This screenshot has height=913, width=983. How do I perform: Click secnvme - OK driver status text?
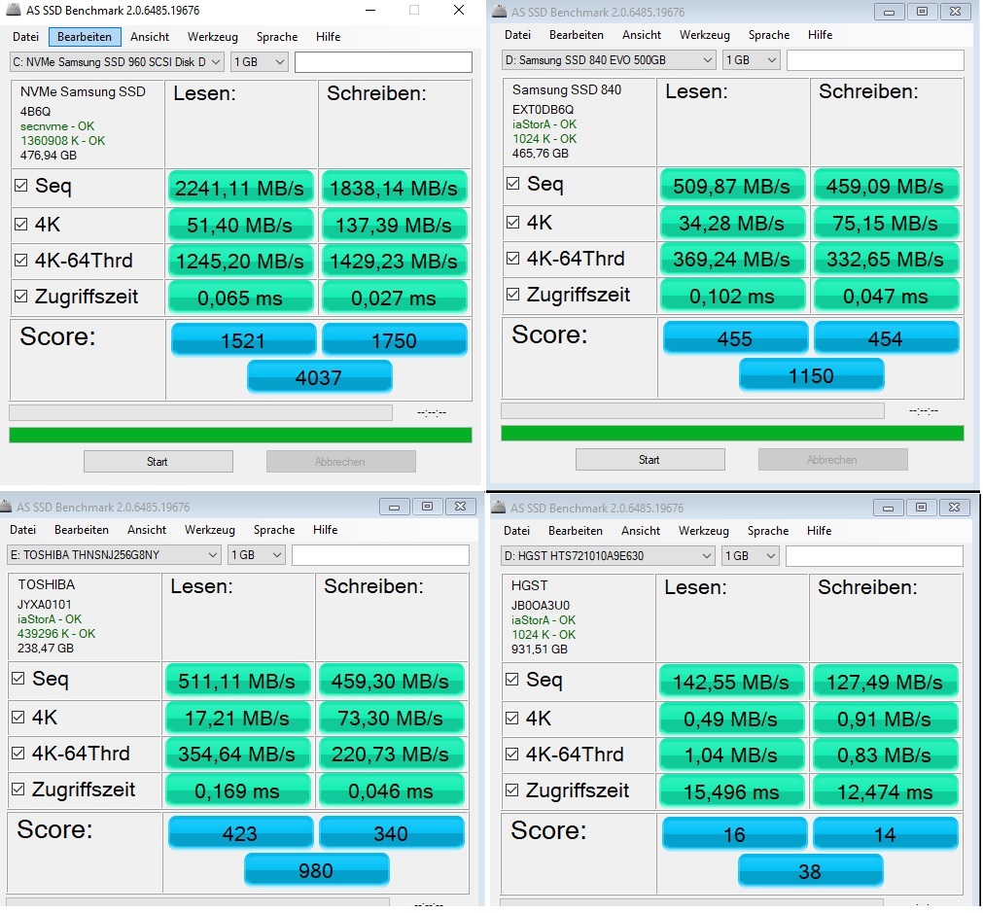57,126
